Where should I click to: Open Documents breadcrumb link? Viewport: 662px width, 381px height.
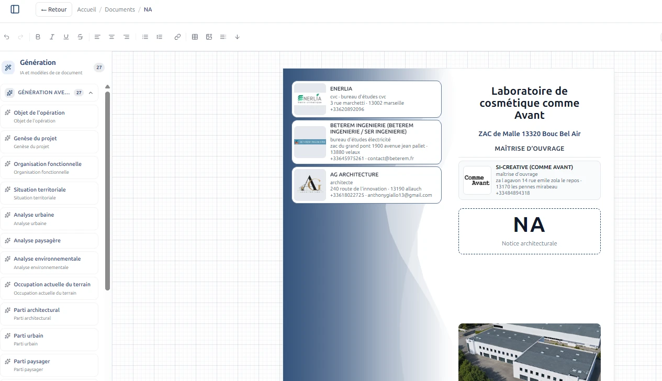coord(120,9)
